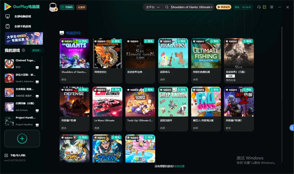Open the 极速会员 membership button
Viewport: 294px width, 174px height.
click(223, 7)
